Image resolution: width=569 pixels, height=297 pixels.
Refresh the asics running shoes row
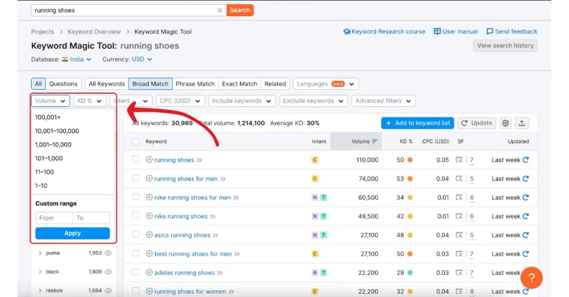[526, 235]
